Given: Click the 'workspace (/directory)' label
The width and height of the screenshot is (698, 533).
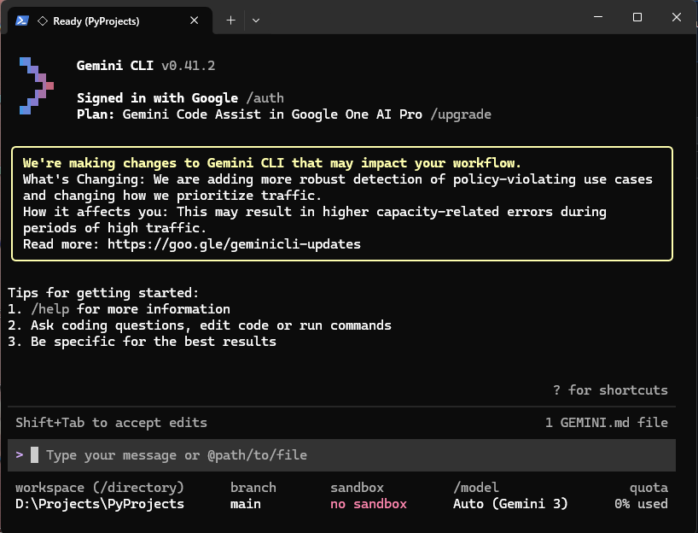Looking at the screenshot, I should [100, 488].
